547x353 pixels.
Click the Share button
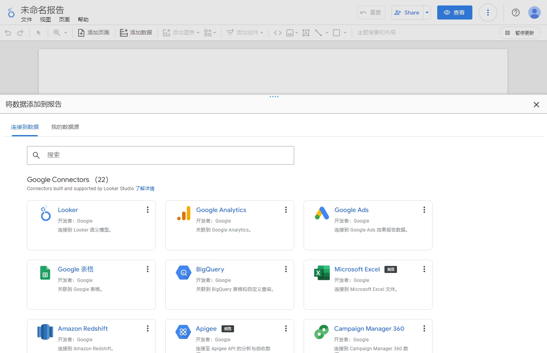click(x=408, y=12)
